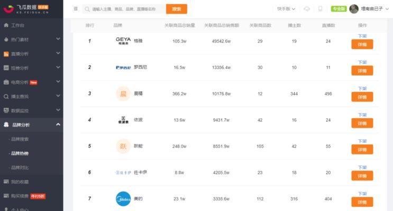
Task: Click 下架 link in the 格雅 row
Action: click(x=362, y=36)
